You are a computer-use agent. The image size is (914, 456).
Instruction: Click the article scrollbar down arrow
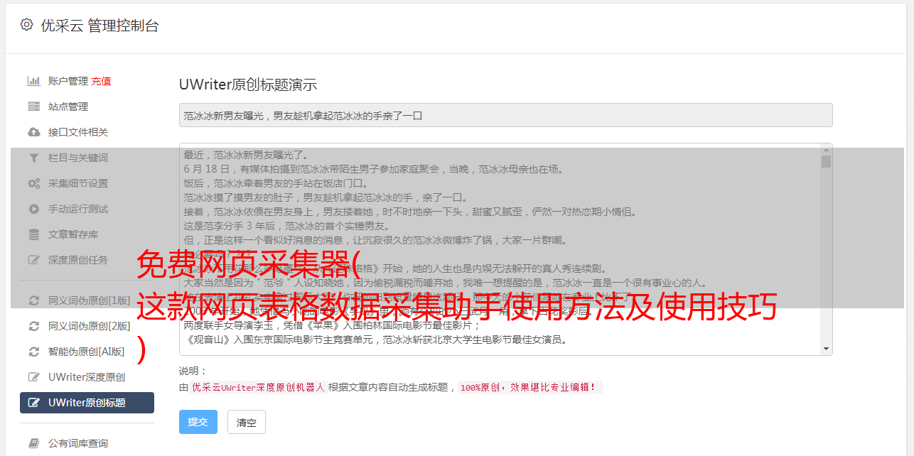coord(826,349)
